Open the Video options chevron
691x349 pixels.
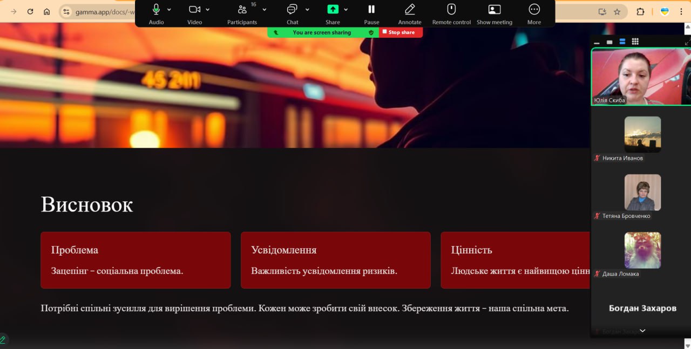click(207, 9)
